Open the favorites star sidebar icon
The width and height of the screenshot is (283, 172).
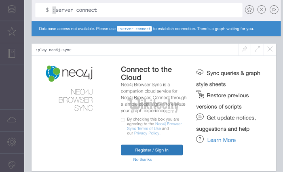[12, 31]
